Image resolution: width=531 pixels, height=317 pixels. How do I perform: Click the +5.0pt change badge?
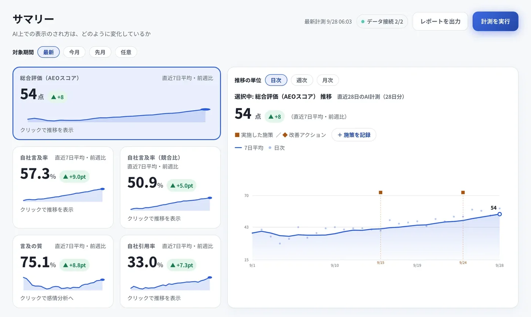click(182, 185)
